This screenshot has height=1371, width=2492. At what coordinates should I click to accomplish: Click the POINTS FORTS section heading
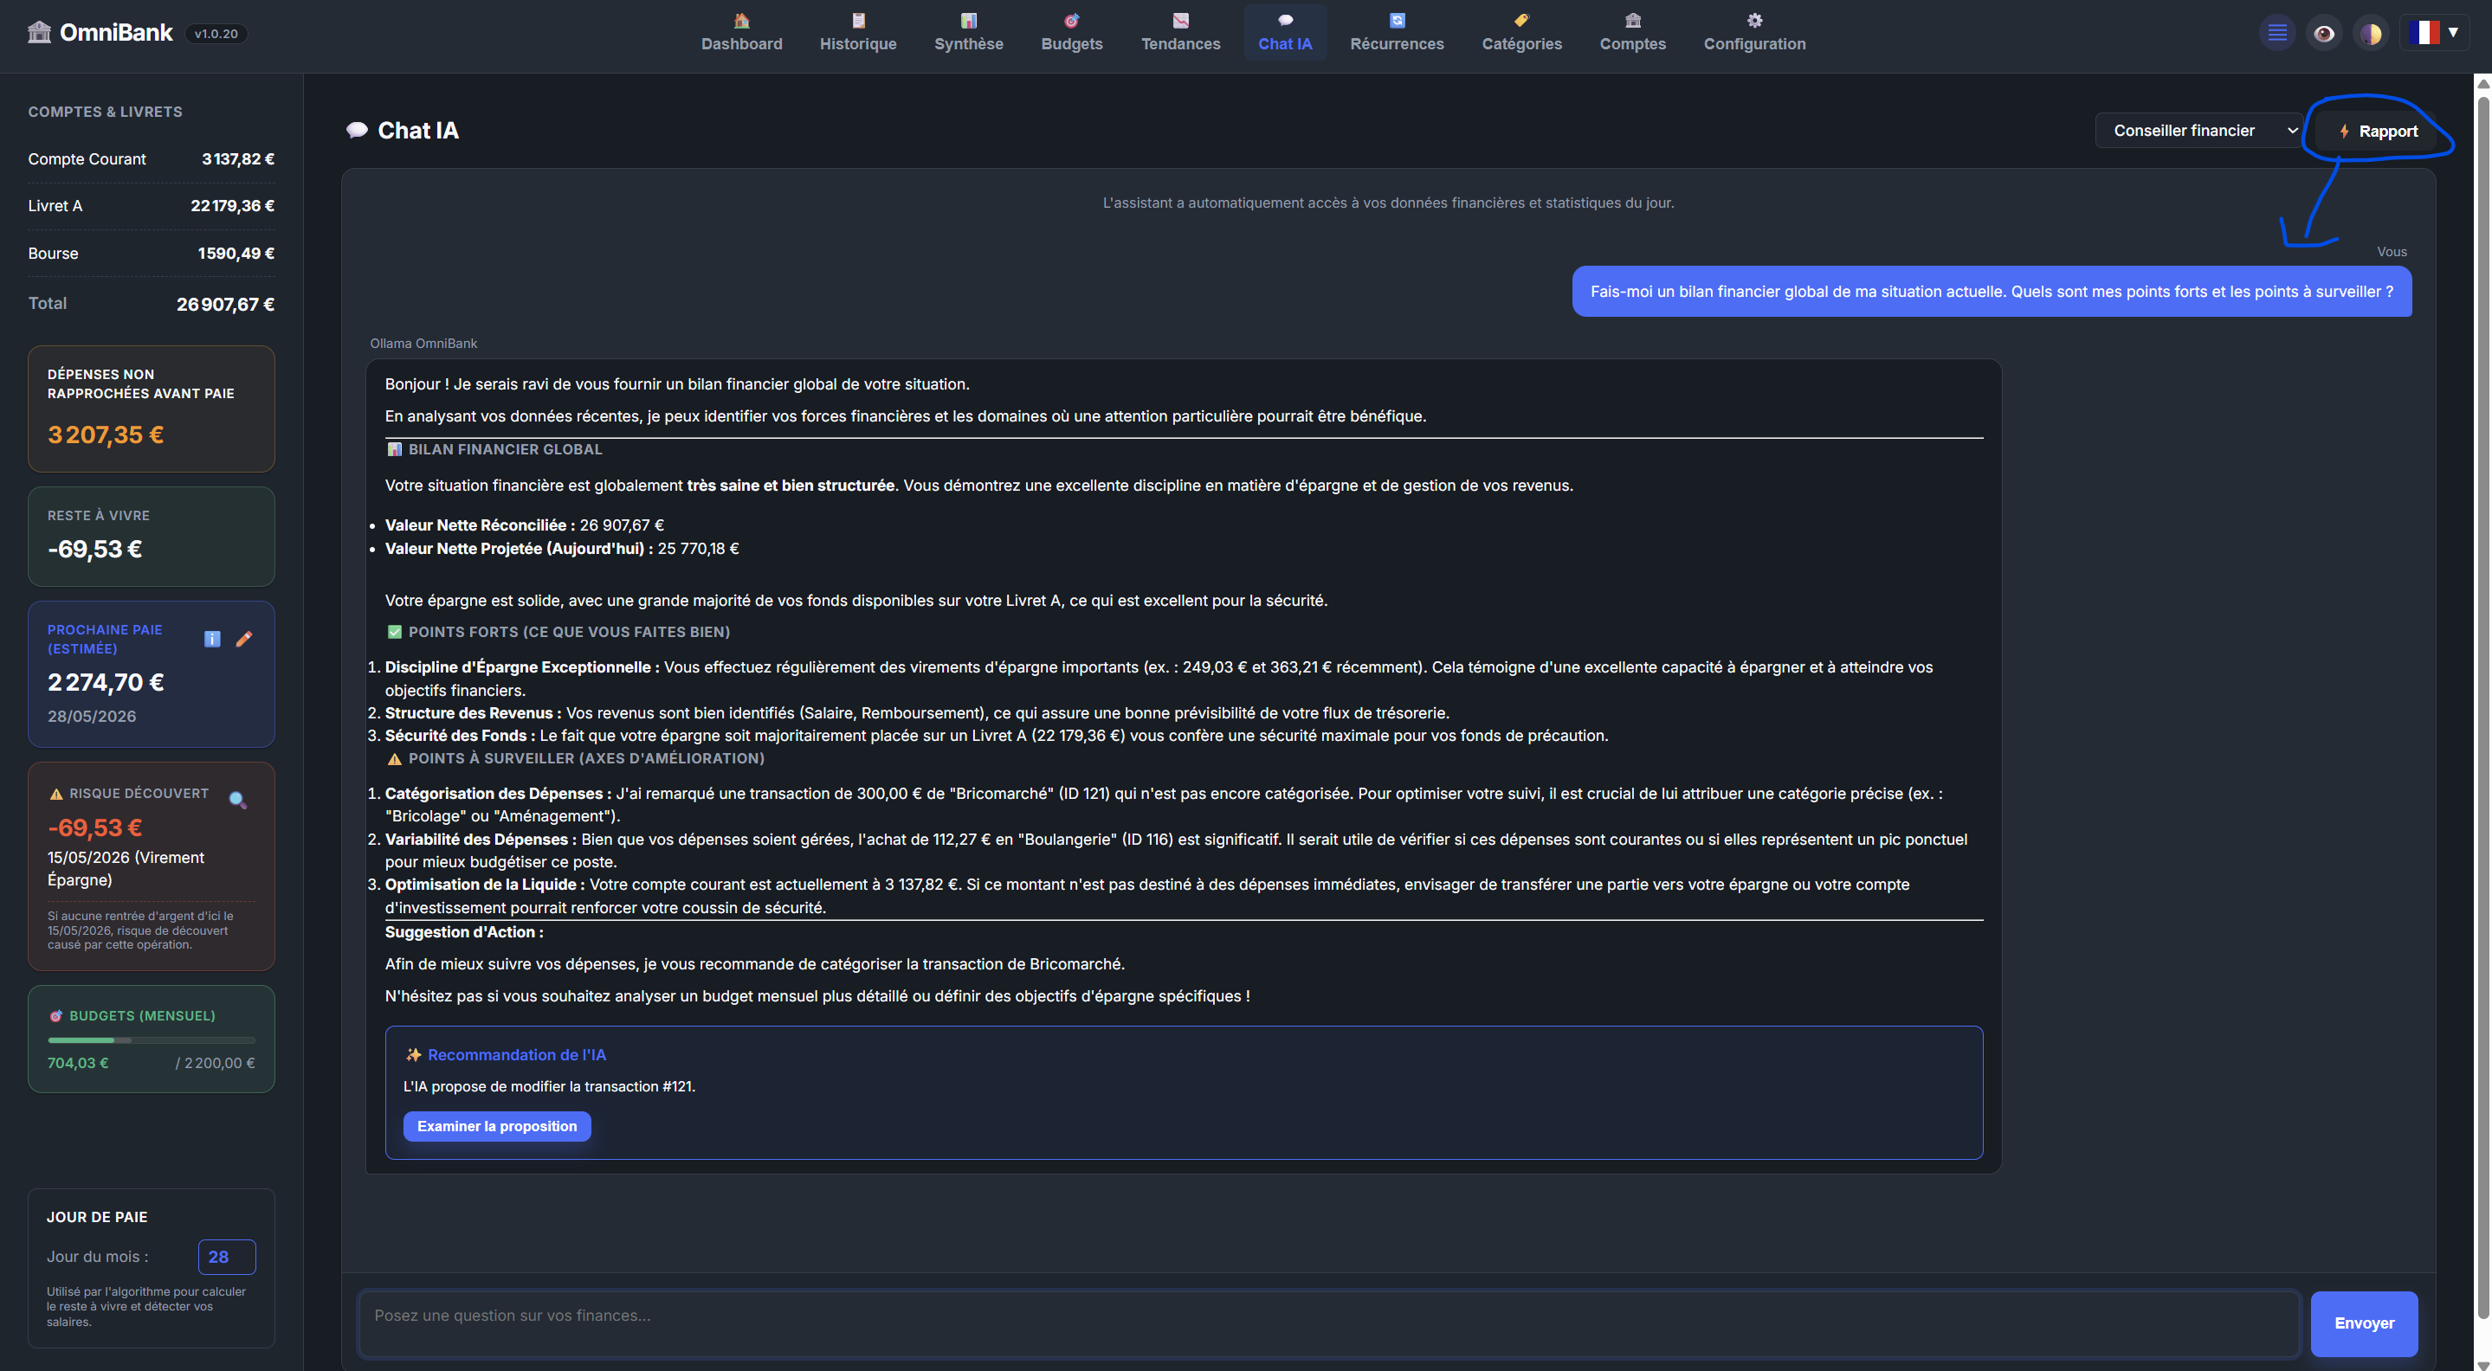[x=558, y=633]
